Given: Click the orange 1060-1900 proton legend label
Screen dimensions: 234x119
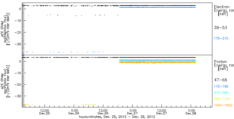Looking at the screenshot, I should [x=223, y=105].
